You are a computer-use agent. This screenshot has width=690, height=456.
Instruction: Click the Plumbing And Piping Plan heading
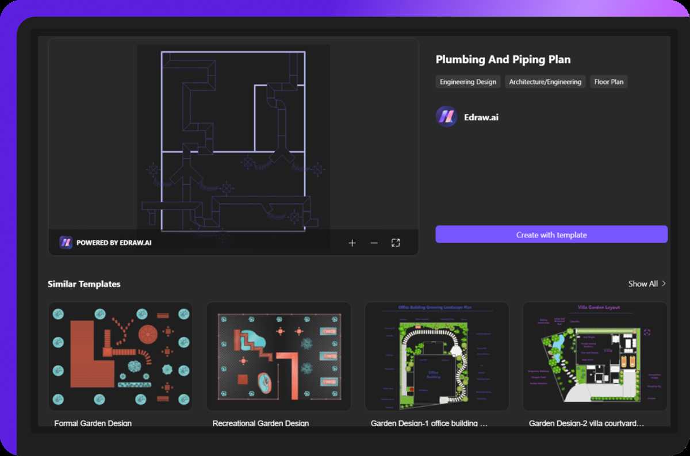click(503, 59)
